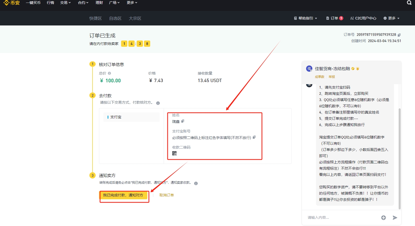Click the 举报 link
This screenshot has width=415, height=226.
click(332, 77)
